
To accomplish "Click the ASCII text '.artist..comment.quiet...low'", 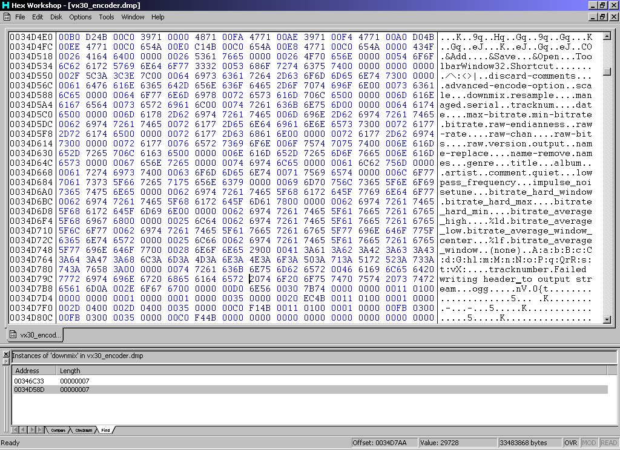I will (x=516, y=172).
